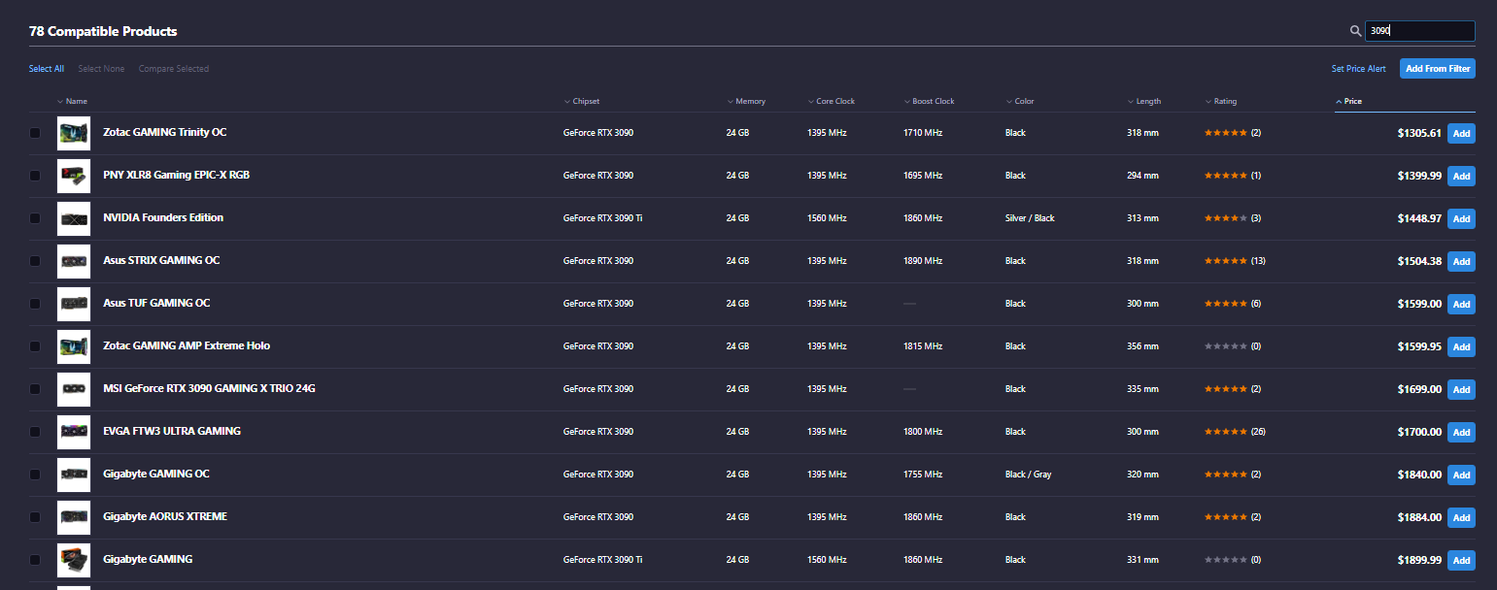Tick the MSI GeForce RTX 3090 GAMING X TRIO checkbox
Image resolution: width=1497 pixels, height=590 pixels.
click(35, 389)
